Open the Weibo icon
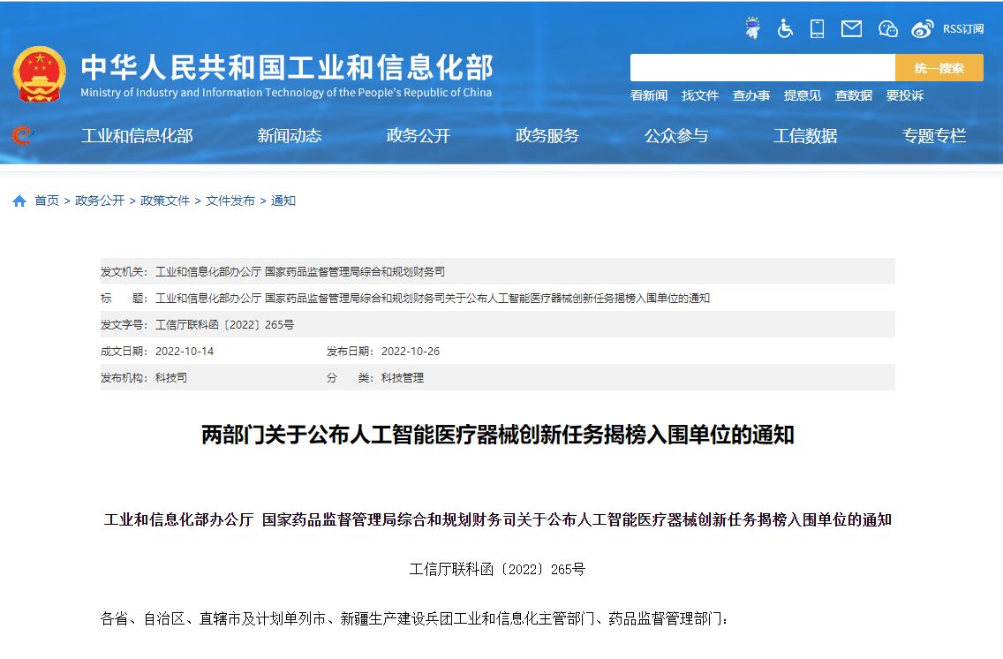Viewport: 1003px width, 659px height. pos(922,29)
